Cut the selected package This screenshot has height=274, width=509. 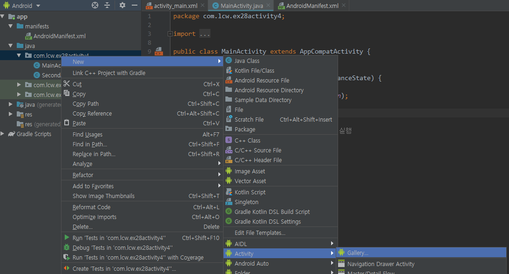coord(142,84)
